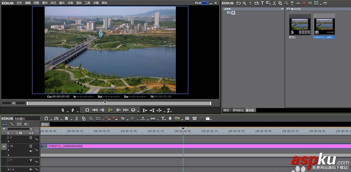Toggle the speaker on the 1 A track
The image size is (351, 172).
[31, 170]
